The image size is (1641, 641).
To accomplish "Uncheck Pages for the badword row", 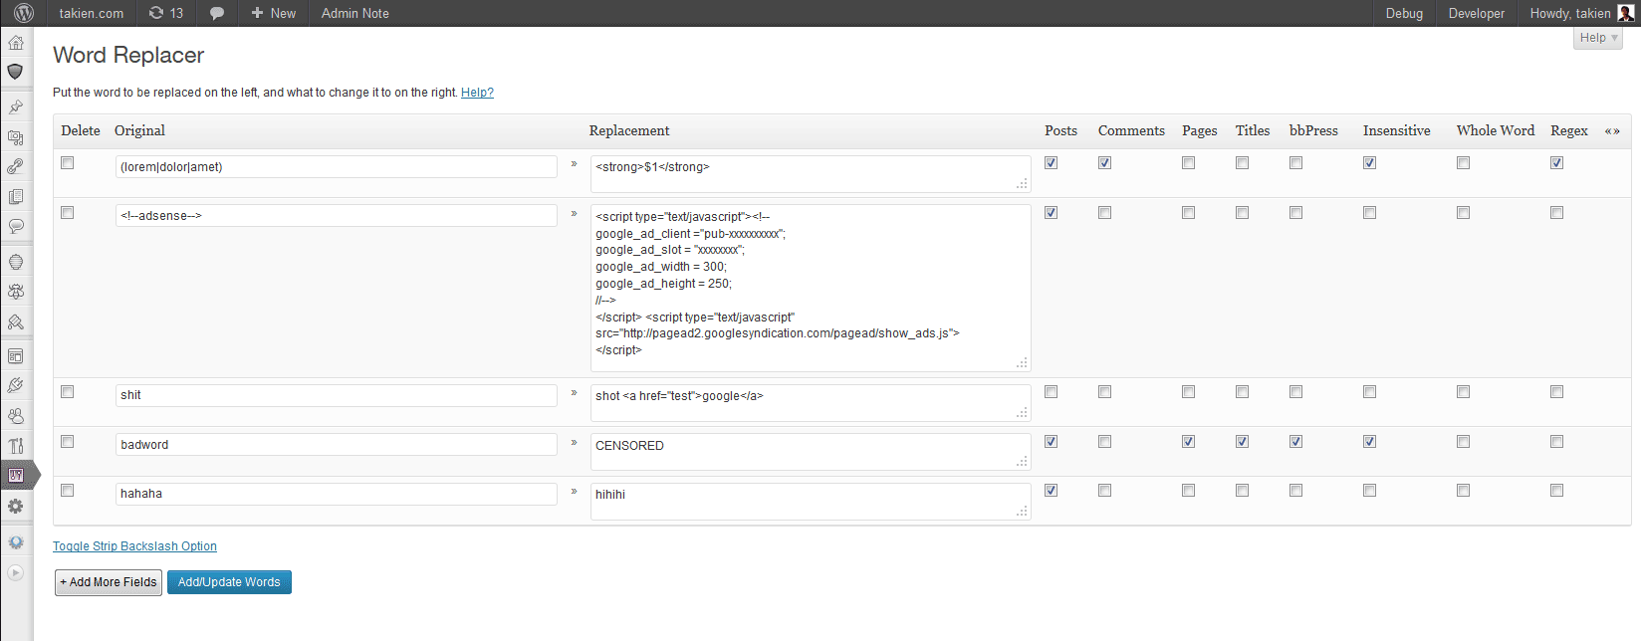I will (1188, 442).
